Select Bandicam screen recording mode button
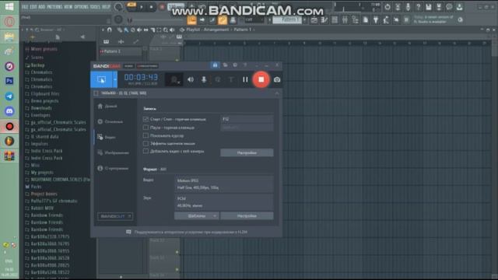 (101, 79)
